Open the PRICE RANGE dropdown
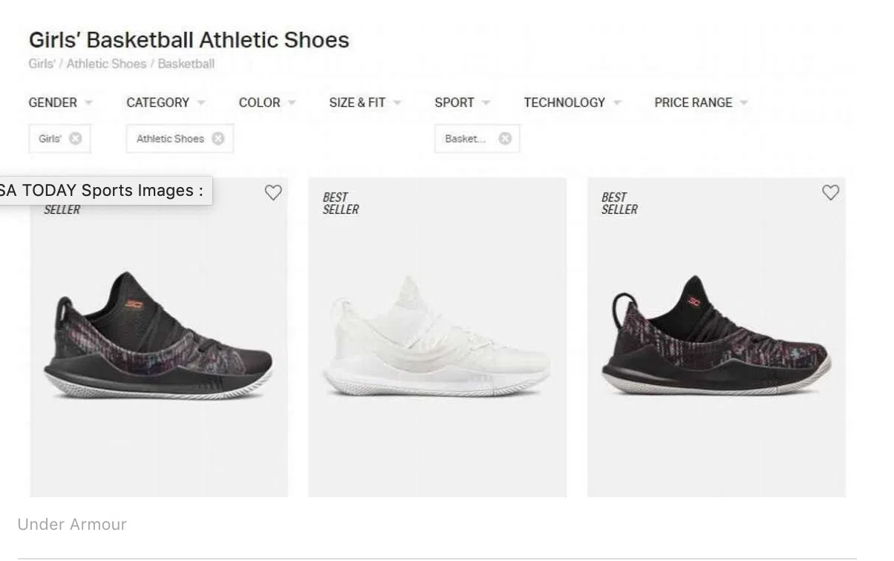The image size is (894, 561). [x=700, y=102]
